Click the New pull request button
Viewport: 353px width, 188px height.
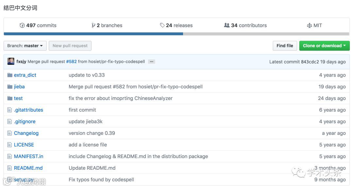tap(70, 46)
